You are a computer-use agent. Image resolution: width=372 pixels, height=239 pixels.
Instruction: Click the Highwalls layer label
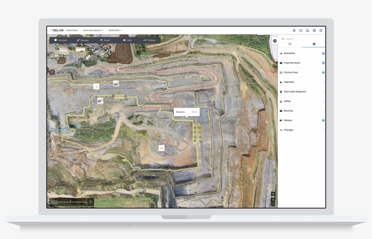(289, 82)
